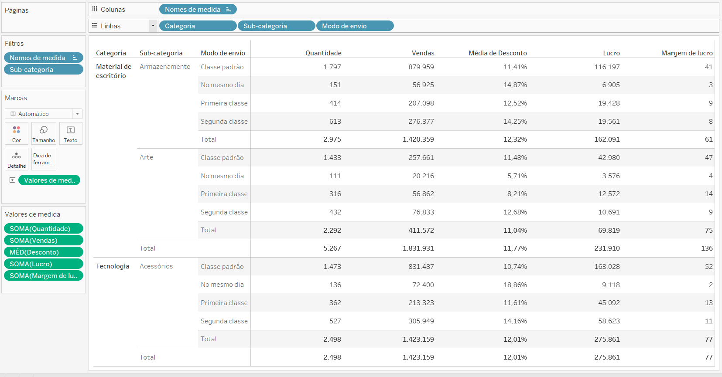
Task: Click the Quantidade column header
Action: click(x=323, y=53)
